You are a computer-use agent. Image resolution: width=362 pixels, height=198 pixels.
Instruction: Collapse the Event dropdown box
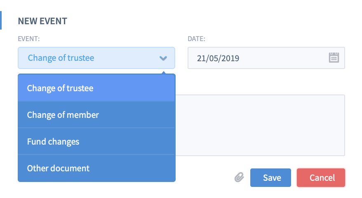click(x=96, y=58)
